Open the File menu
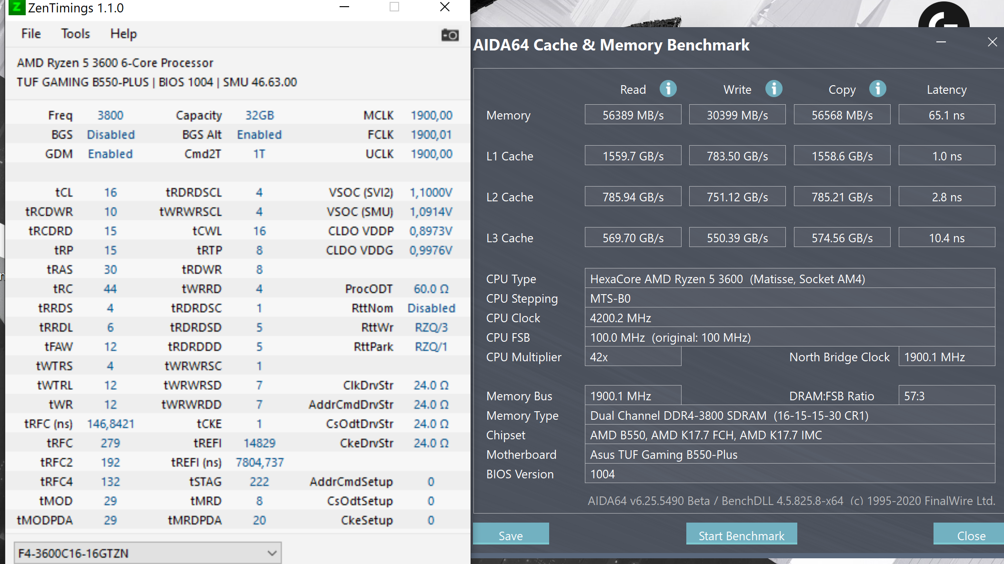The image size is (1004, 564). click(31, 34)
